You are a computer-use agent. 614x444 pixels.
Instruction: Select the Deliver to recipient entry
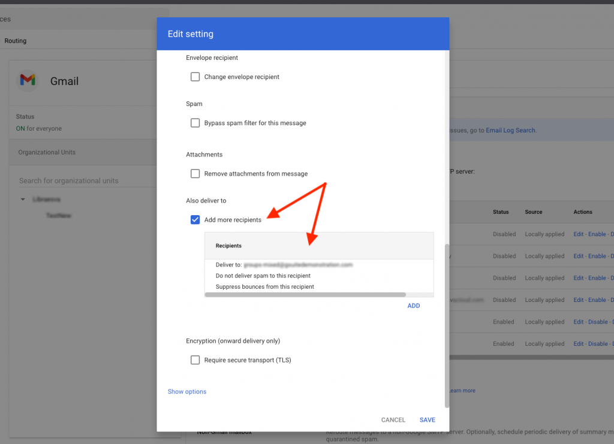(284, 264)
